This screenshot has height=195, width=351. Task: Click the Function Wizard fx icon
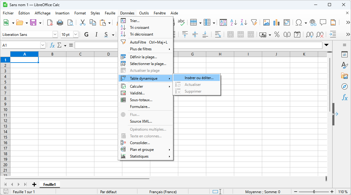click(52, 45)
